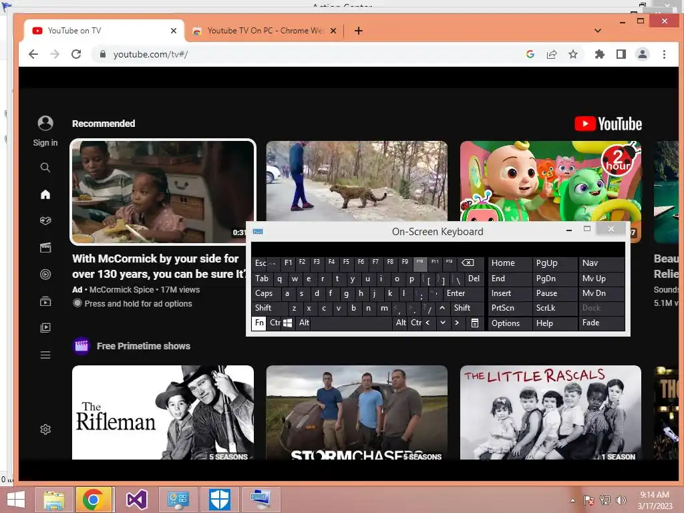Toggle the Insert key
Viewport: 684px width, 513px height.
coord(510,293)
